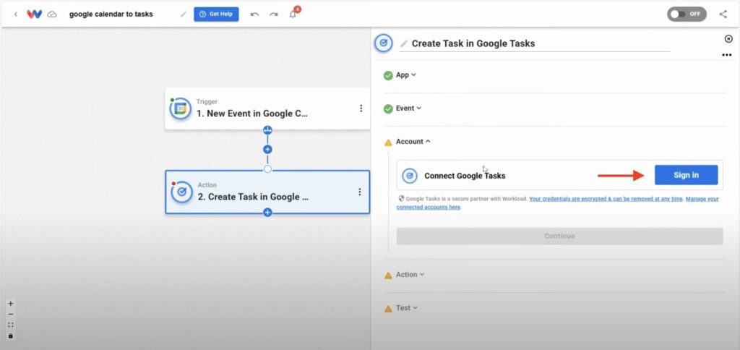Fit the workflow to view
This screenshot has height=350, width=740.
(10, 325)
